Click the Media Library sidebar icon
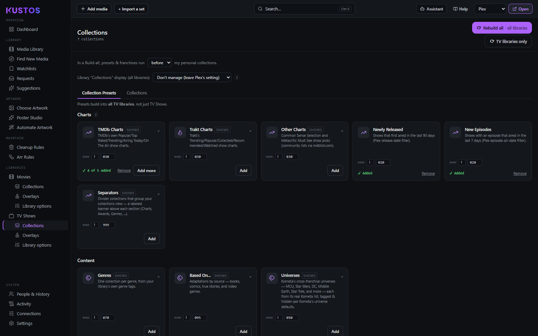The width and height of the screenshot is (538, 336). click(11, 49)
